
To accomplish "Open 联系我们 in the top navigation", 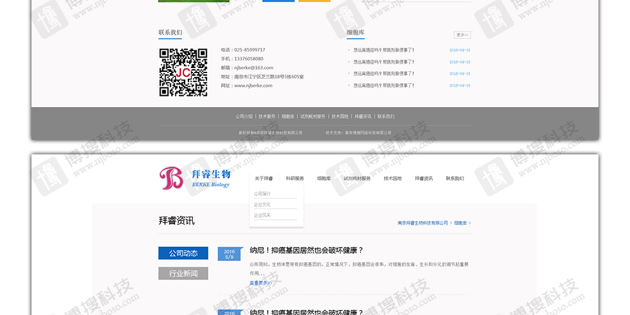I will pyautogui.click(x=455, y=178).
